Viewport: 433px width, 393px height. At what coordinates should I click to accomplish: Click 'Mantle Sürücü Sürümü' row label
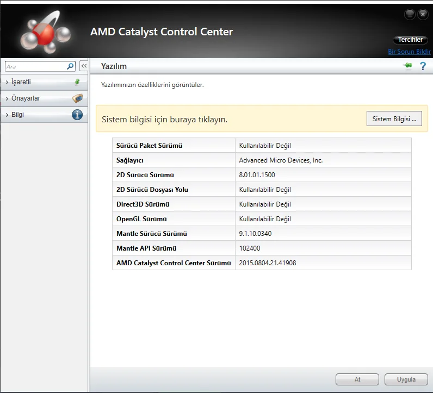pyautogui.click(x=152, y=234)
